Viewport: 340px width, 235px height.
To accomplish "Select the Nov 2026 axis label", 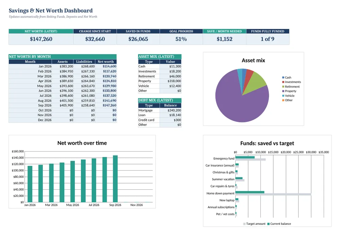I will pos(137,205).
